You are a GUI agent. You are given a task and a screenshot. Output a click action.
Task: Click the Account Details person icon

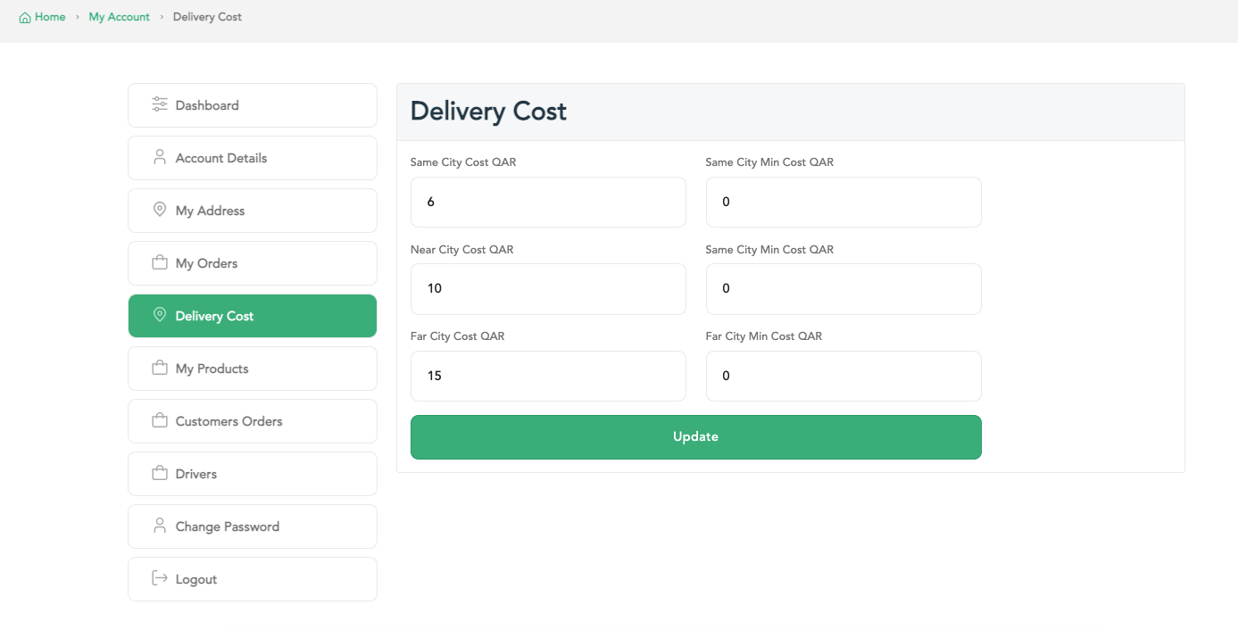point(160,157)
